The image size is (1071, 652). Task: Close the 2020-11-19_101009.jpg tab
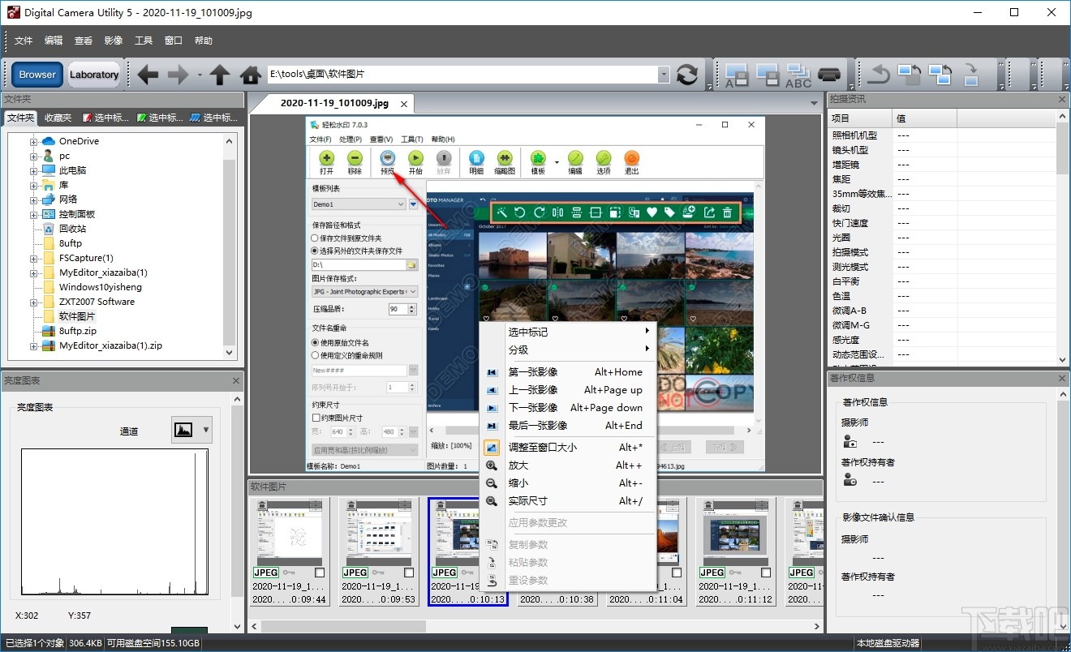[403, 104]
